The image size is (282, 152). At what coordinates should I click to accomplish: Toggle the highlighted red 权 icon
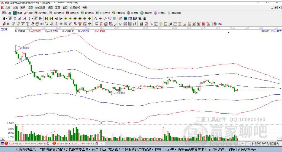pos(36,19)
